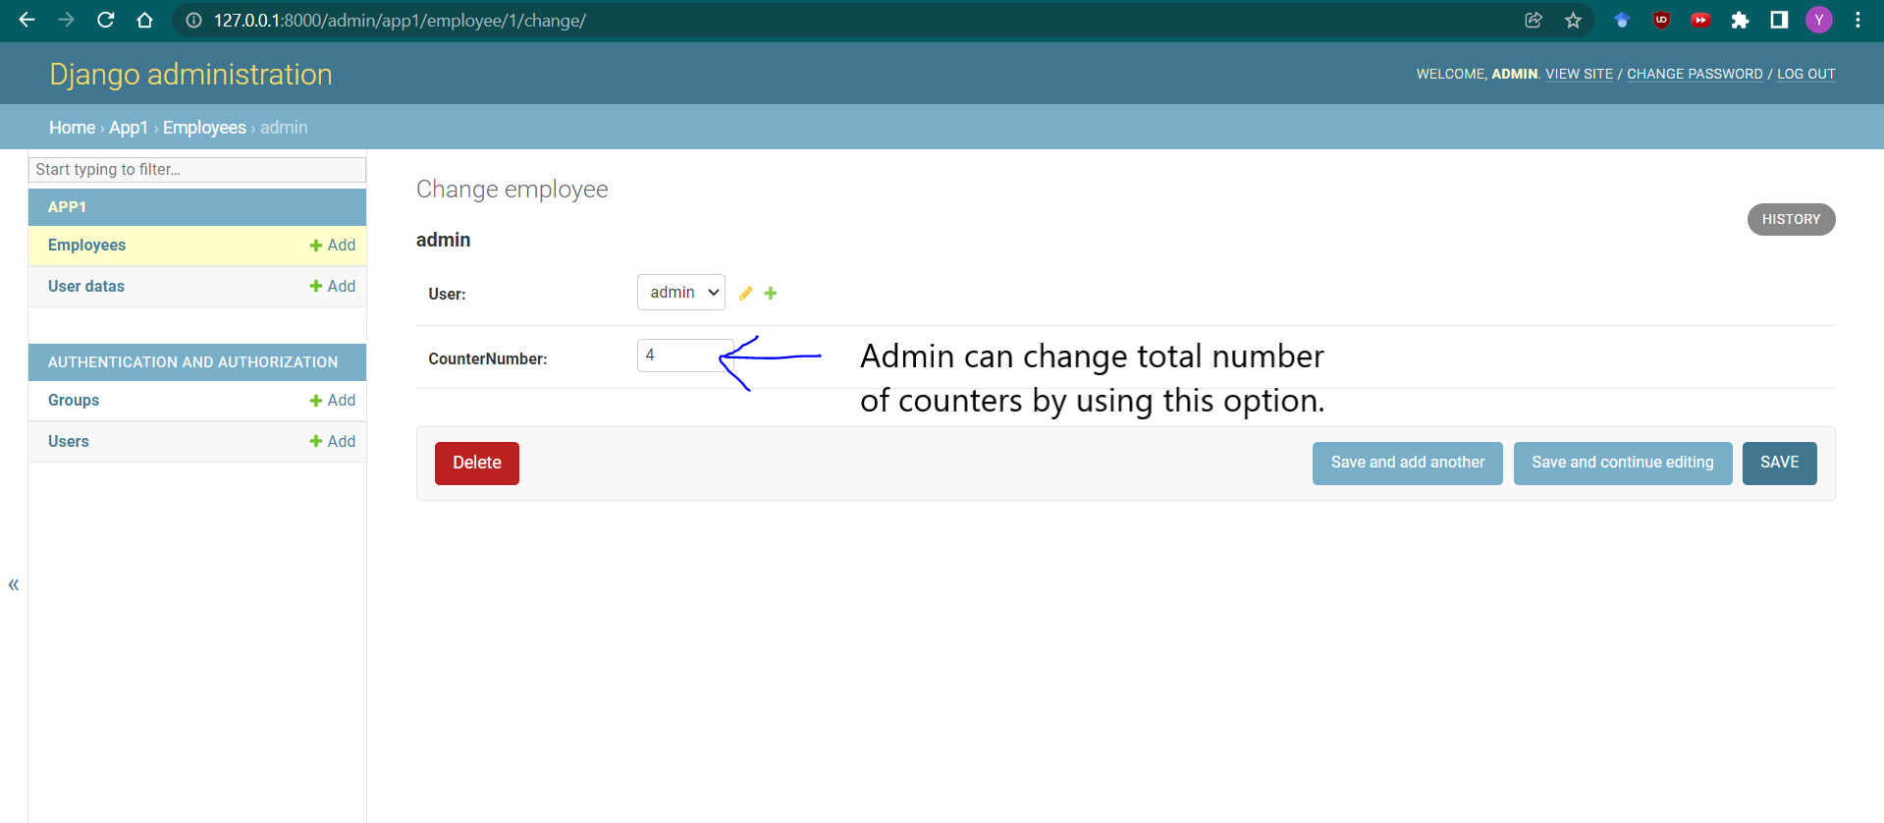Image resolution: width=1884 pixels, height=823 pixels.
Task: Open the User dropdown showing admin
Action: [x=681, y=292]
